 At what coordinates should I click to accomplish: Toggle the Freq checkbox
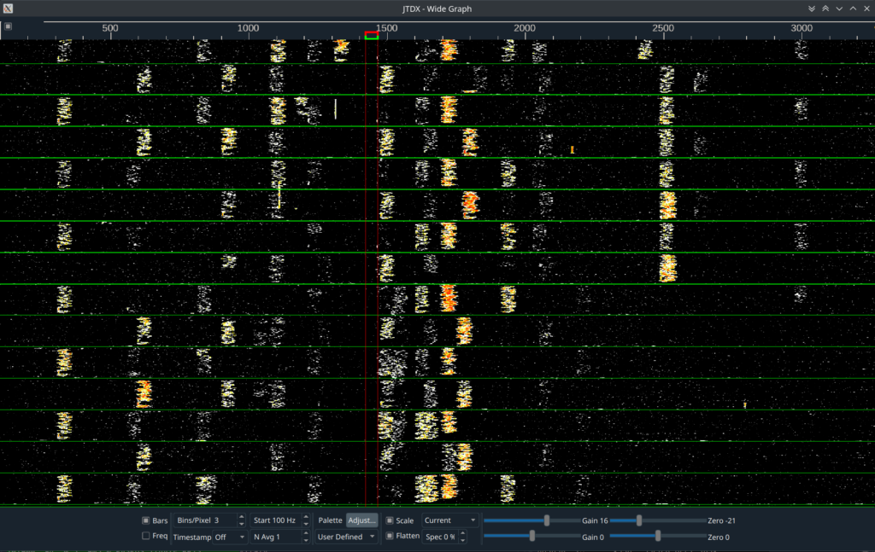pos(146,537)
